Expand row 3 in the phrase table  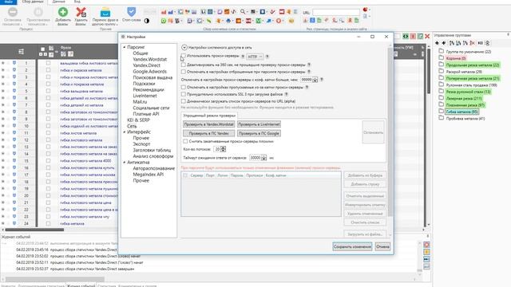pos(3,77)
